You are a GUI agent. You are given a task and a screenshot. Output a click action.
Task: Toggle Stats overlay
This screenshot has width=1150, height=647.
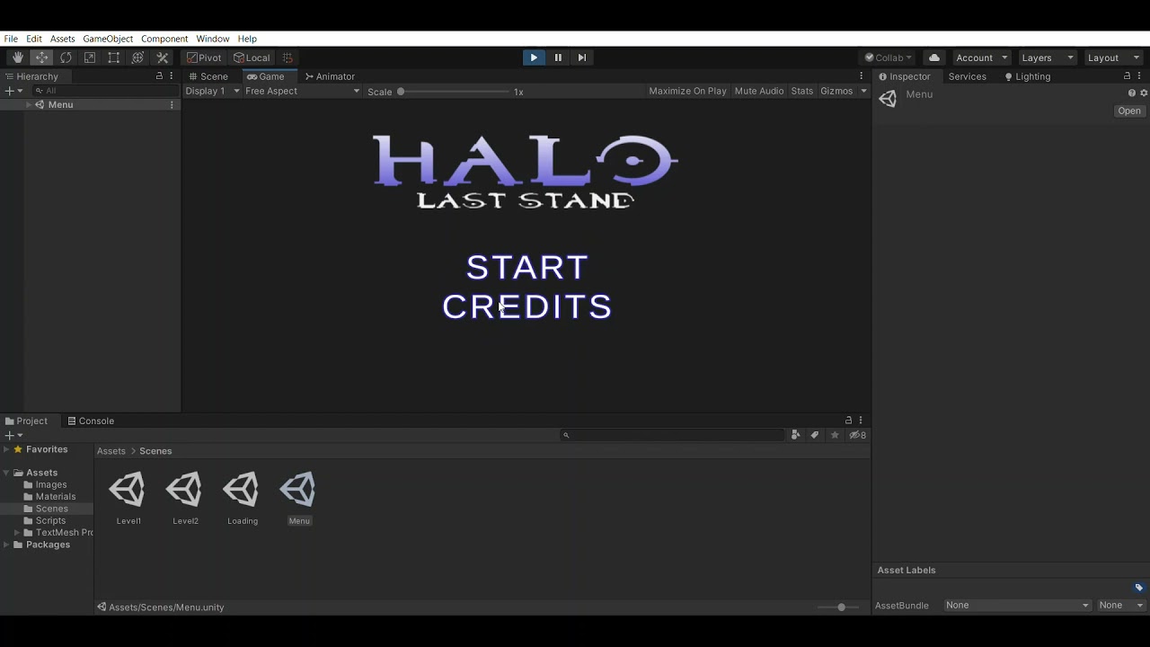coord(802,92)
